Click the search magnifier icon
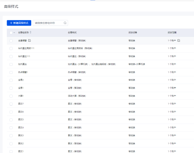This screenshot has height=153, width=194. point(65,23)
